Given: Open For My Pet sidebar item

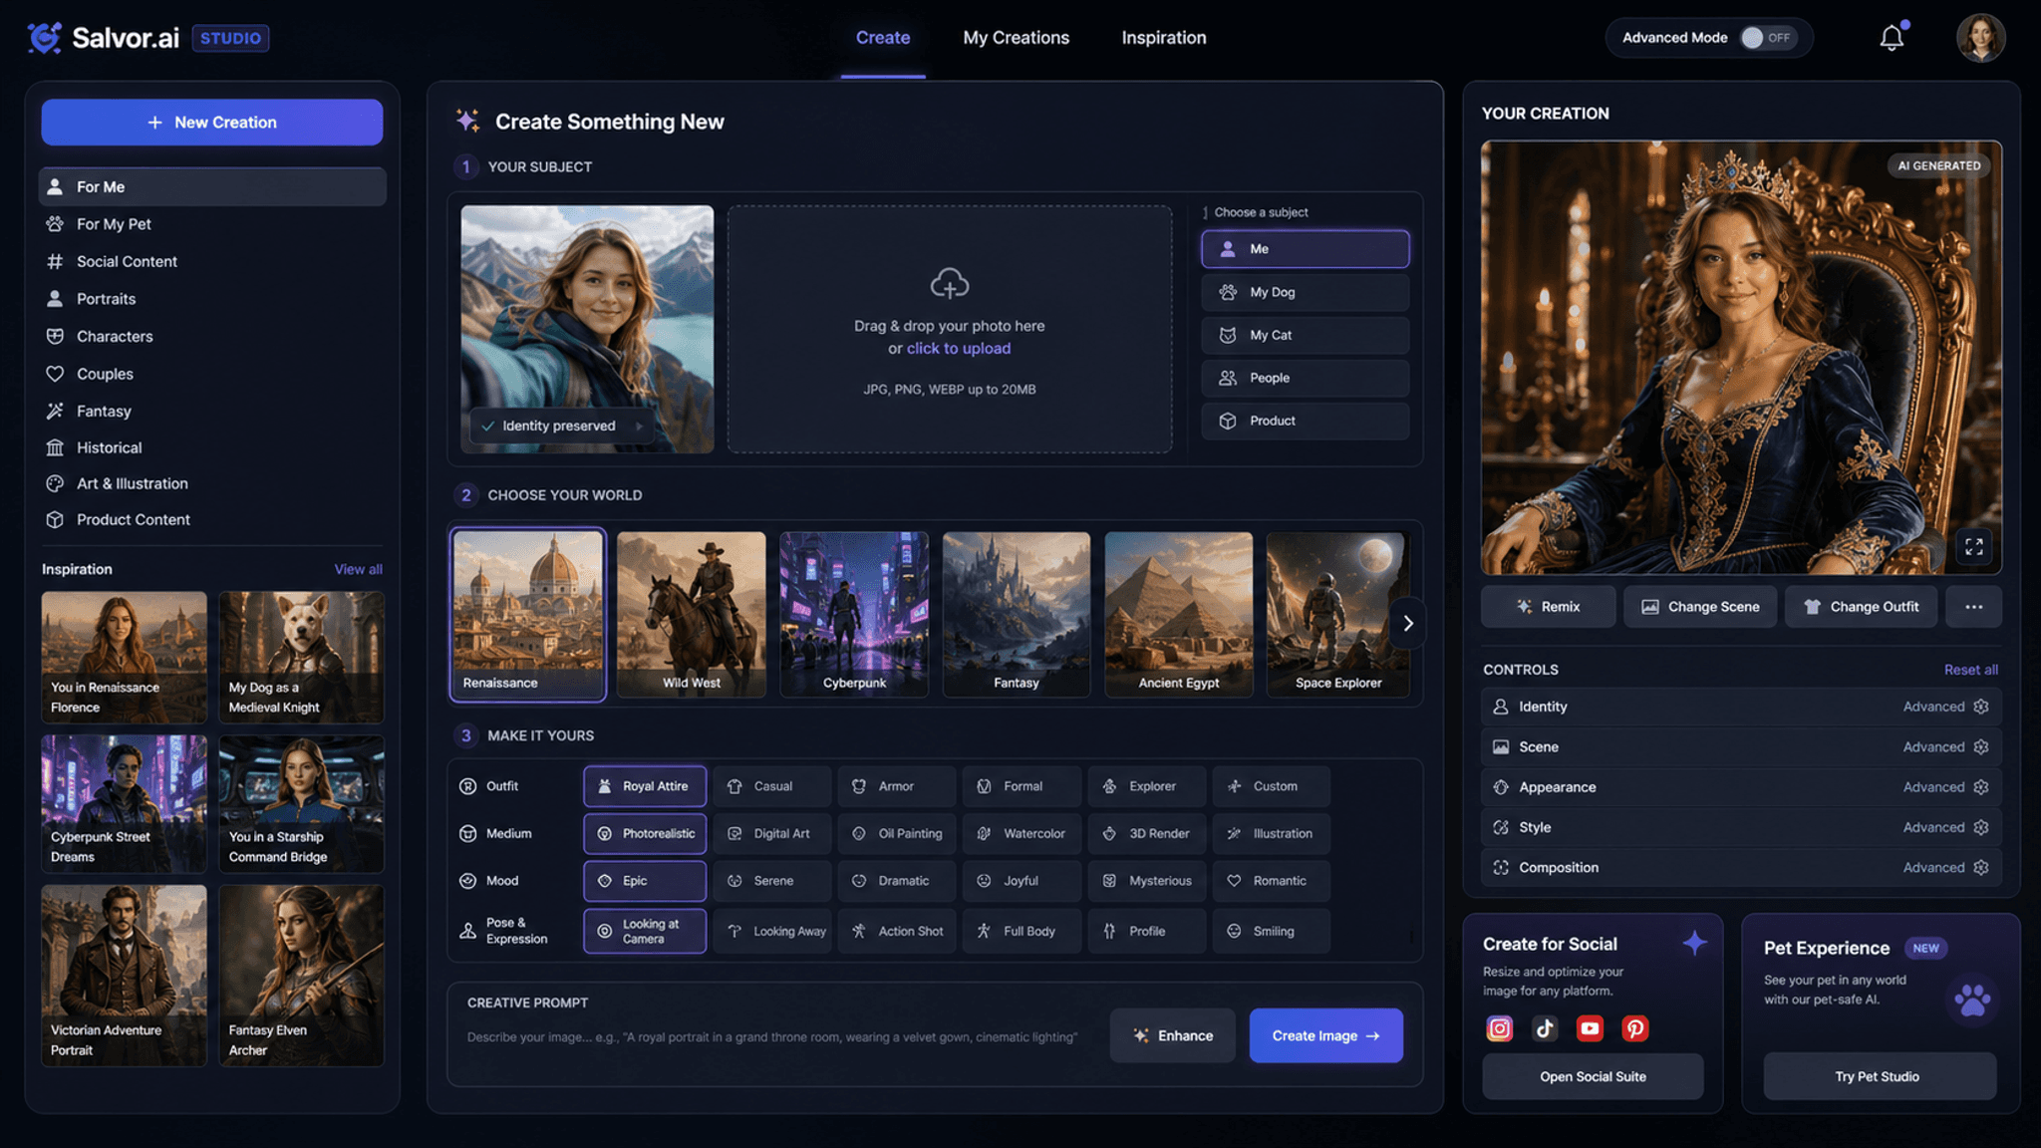Looking at the screenshot, I should click(212, 224).
